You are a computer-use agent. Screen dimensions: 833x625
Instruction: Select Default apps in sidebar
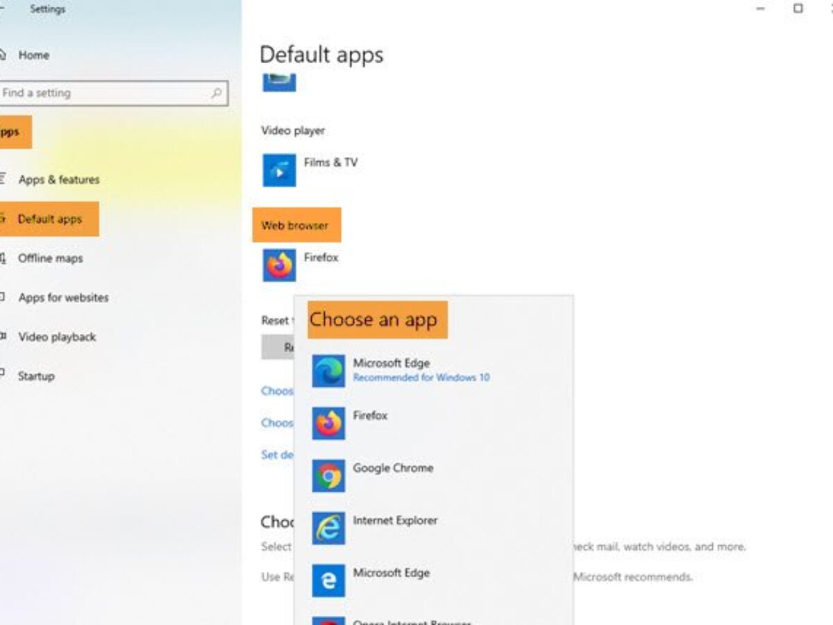(49, 219)
